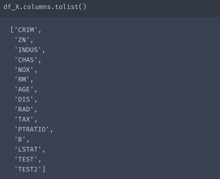Place cursor on 'NOX' in the output
The height and width of the screenshot is (179, 220).
pyautogui.click(x=24, y=70)
